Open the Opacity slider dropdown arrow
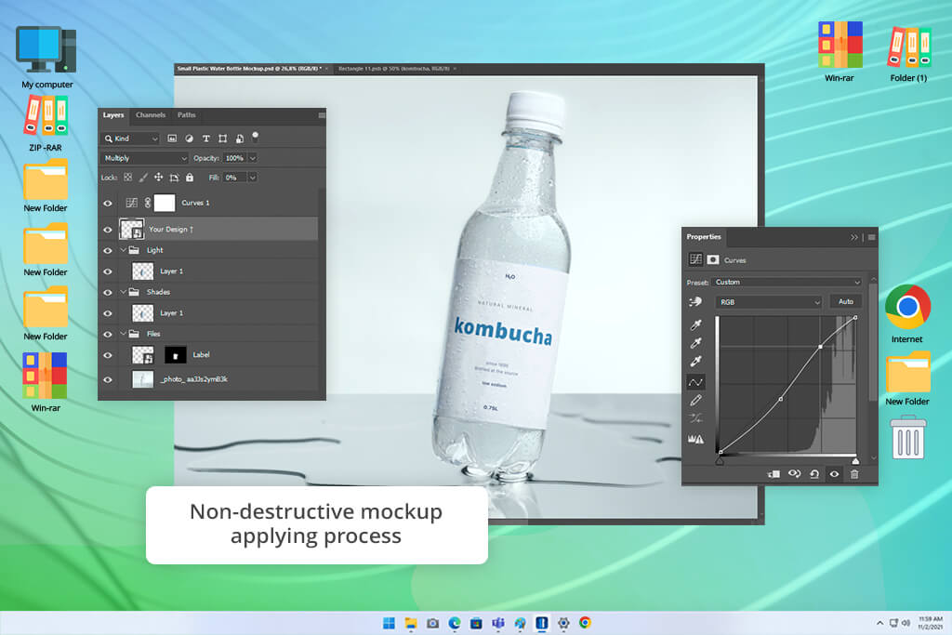The image size is (952, 635). click(253, 158)
